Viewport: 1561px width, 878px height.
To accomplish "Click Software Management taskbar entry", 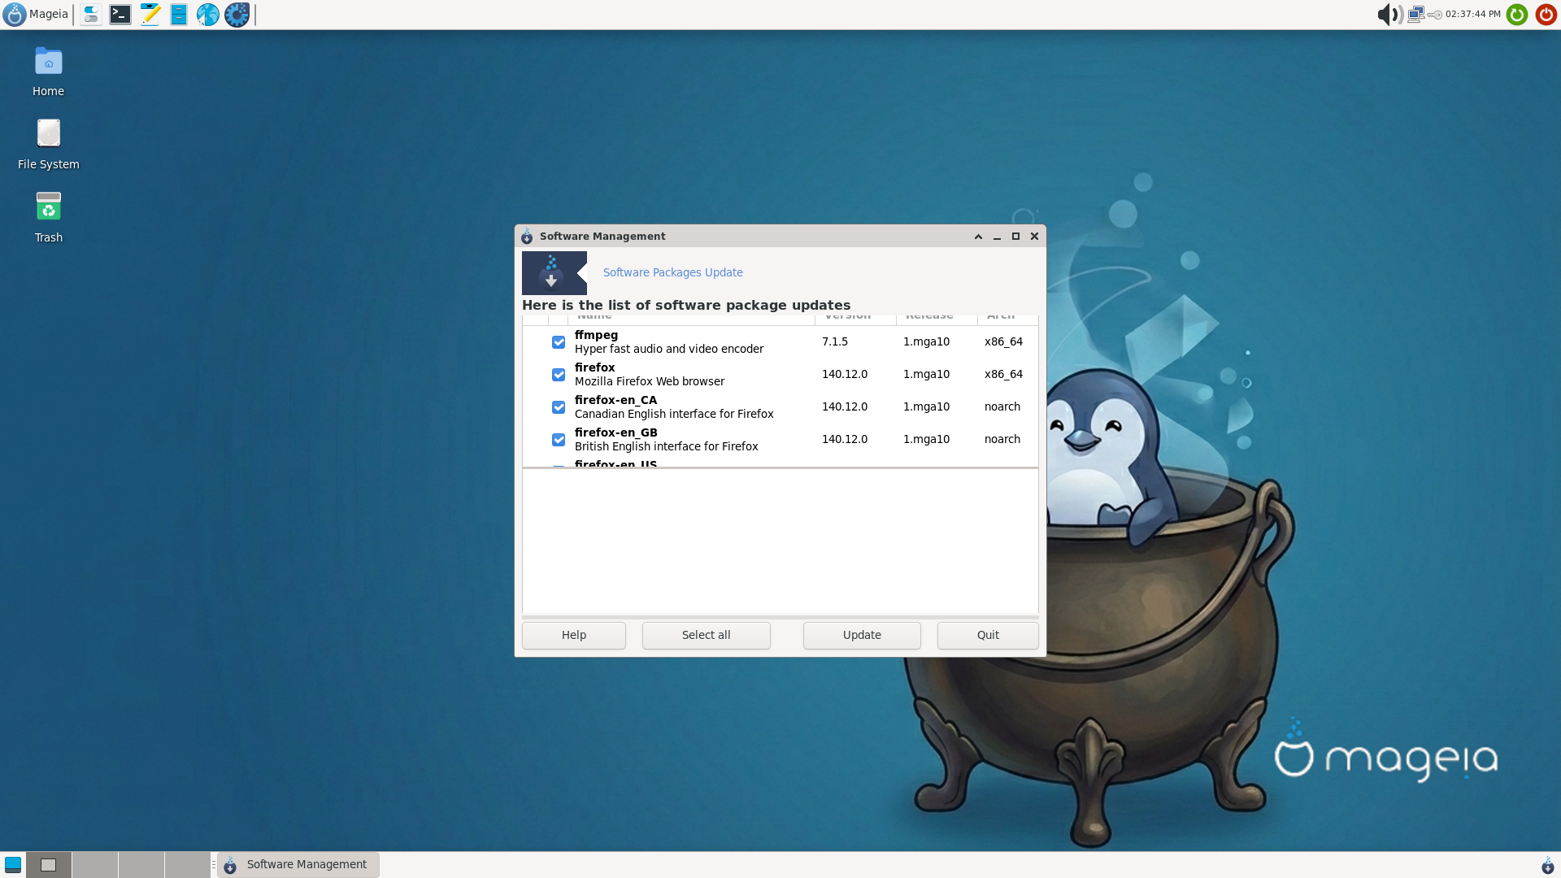I will click(x=298, y=864).
